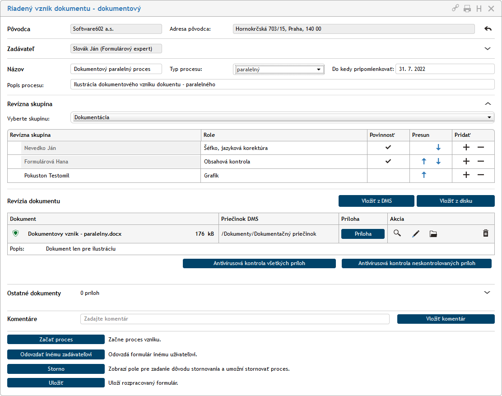The width and height of the screenshot is (502, 396).
Task: Remove Pokuston Testomil with minus icon
Action: point(481,175)
